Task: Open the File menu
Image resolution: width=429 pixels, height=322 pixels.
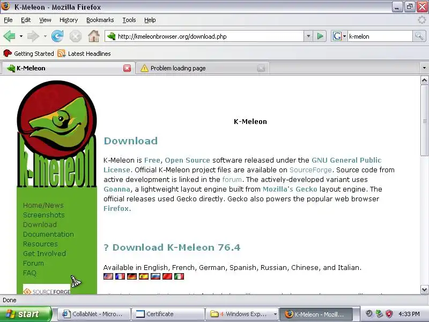Action: 8,20
